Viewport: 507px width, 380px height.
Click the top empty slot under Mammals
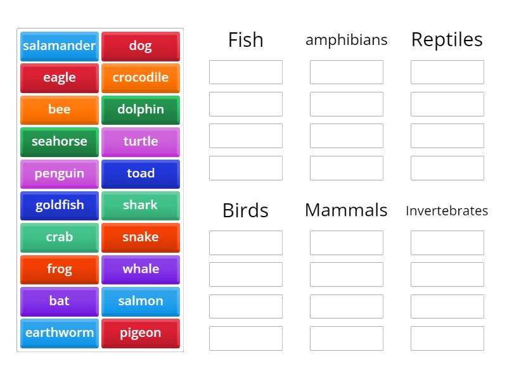[x=346, y=243]
